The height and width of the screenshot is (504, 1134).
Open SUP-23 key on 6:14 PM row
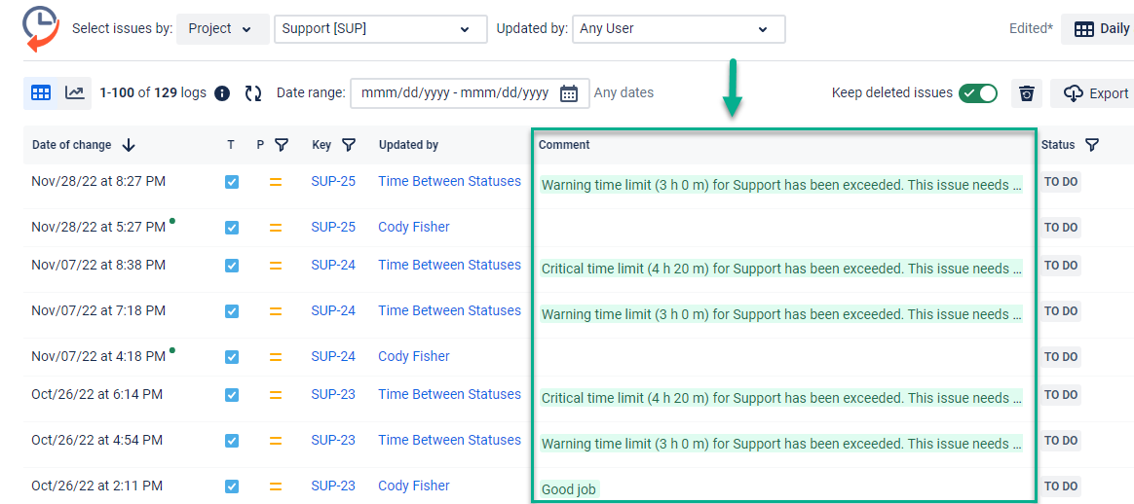coord(333,394)
